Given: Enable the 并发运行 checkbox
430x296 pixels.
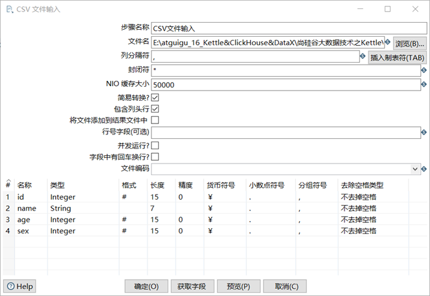Looking at the screenshot, I should tap(155, 145).
